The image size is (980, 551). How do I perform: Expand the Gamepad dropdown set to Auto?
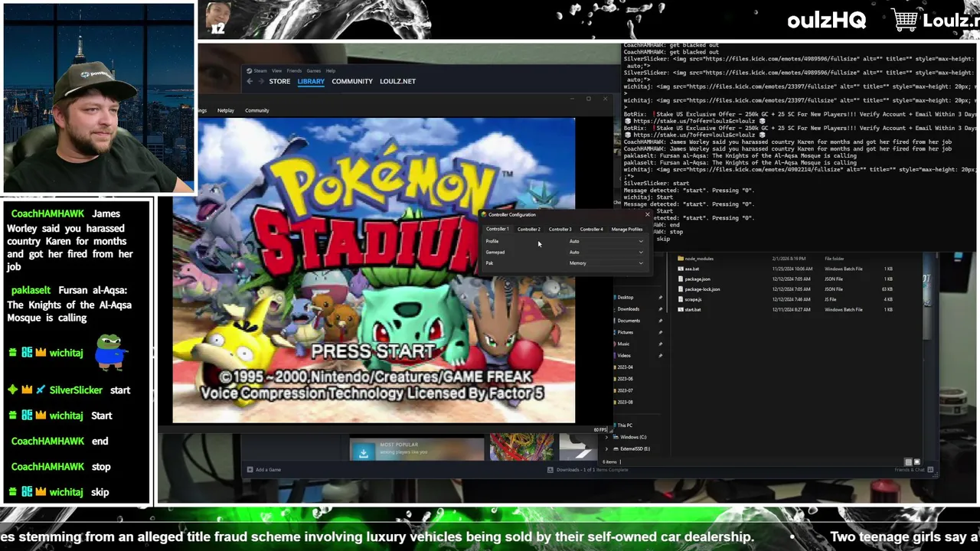tap(606, 252)
